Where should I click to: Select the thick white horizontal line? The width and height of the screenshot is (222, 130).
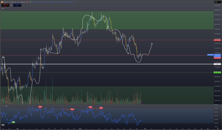point(107,64)
